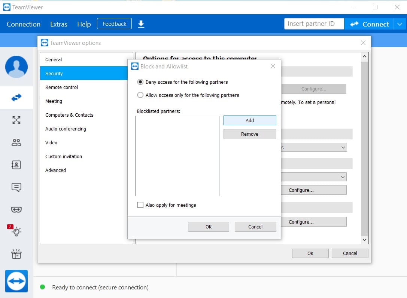Click the bottom Configure... button

point(314,222)
